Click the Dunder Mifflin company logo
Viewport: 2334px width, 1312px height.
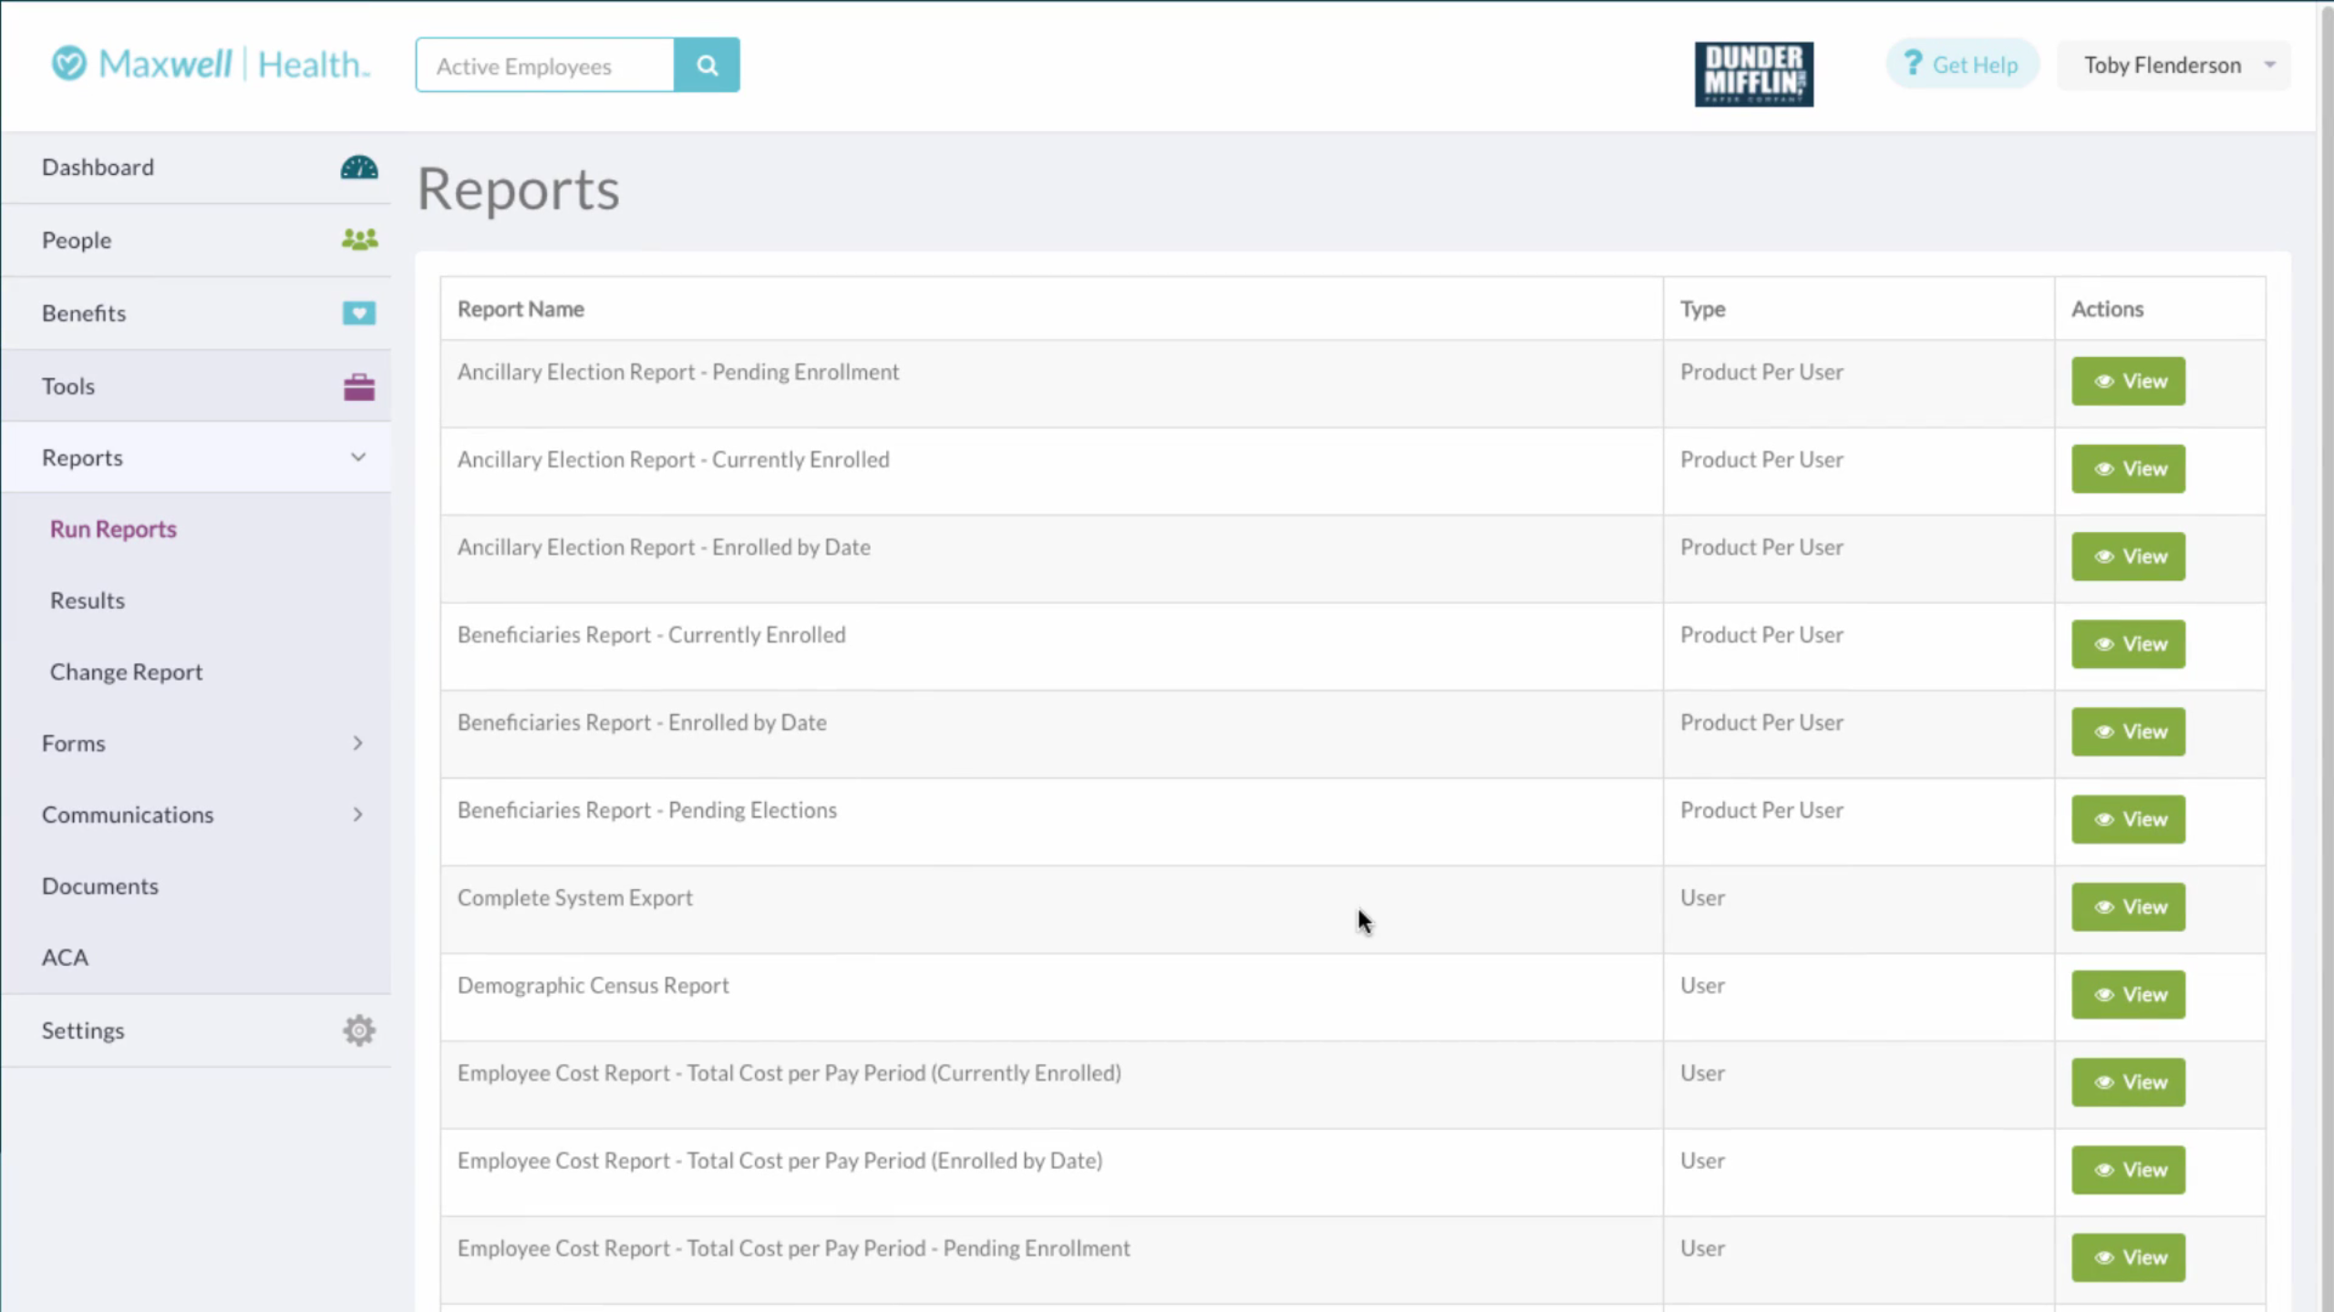(x=1753, y=74)
